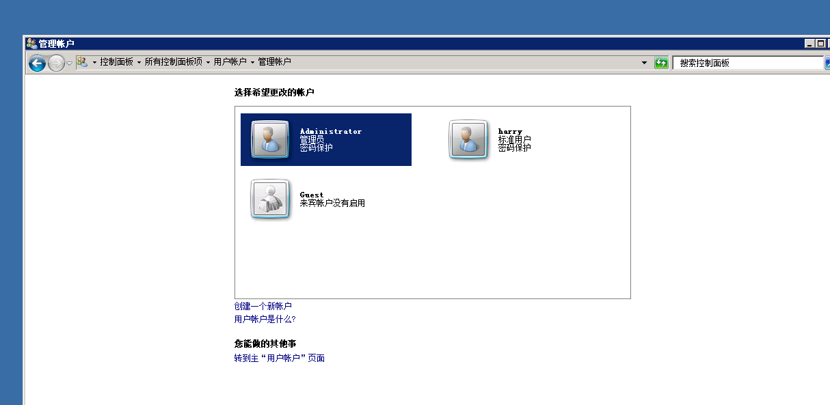Expand dropdown arrow before 用户帐户 breadcrumb
The width and height of the screenshot is (830, 405).
pyautogui.click(x=209, y=62)
